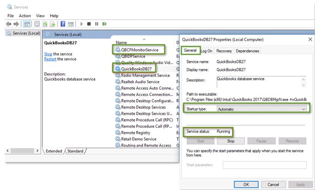Click the gear icon beside Remote Procedure Call (RPC)

(x=118, y=120)
